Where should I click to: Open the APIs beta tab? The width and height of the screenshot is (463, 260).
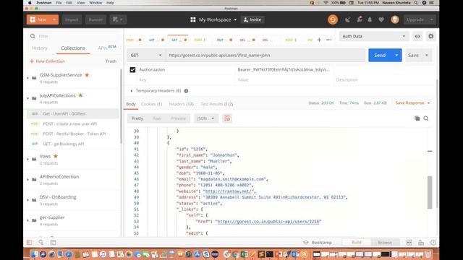pyautogui.click(x=107, y=48)
